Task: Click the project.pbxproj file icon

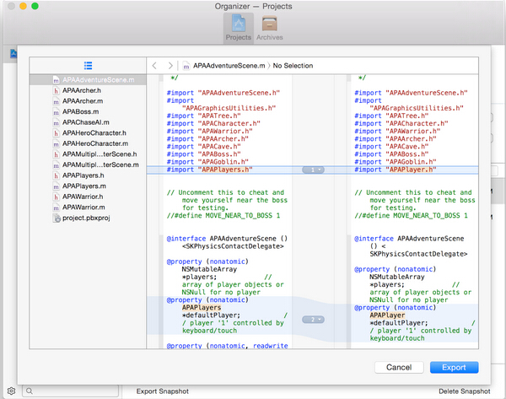Action: coord(56,218)
